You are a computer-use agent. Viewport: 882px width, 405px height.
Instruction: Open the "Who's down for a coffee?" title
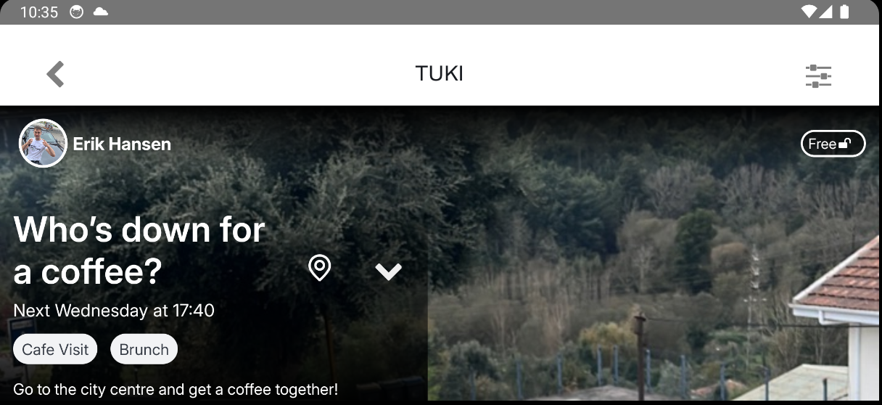tap(139, 251)
